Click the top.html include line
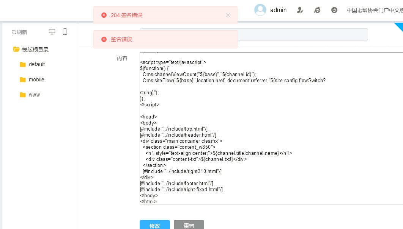The image size is (403, 229). pos(174,129)
